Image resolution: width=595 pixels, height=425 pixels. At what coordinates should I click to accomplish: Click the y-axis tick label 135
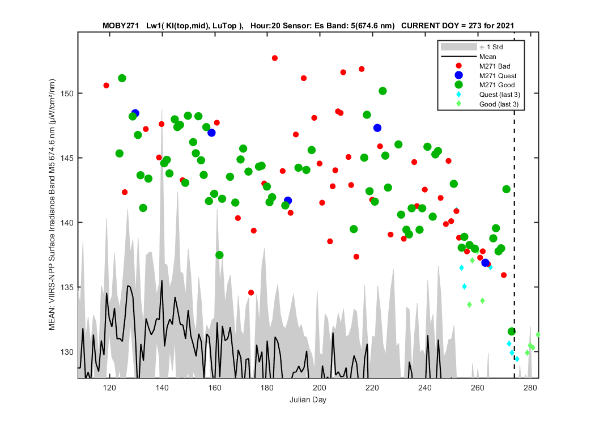[x=67, y=287]
